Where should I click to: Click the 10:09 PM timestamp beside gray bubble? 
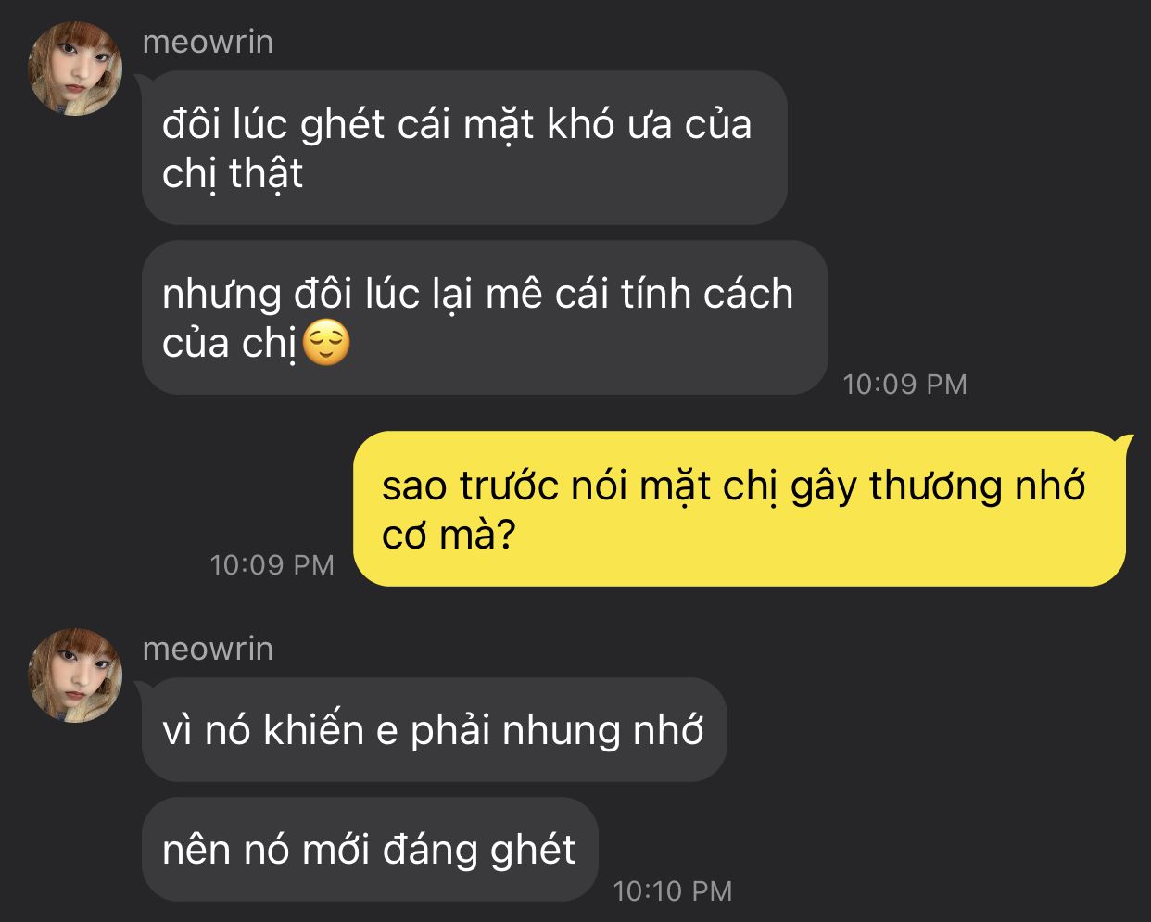pyautogui.click(x=904, y=385)
